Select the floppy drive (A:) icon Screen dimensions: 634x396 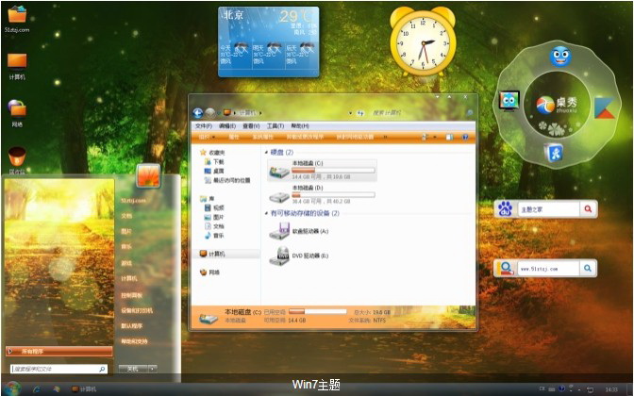coord(279,231)
